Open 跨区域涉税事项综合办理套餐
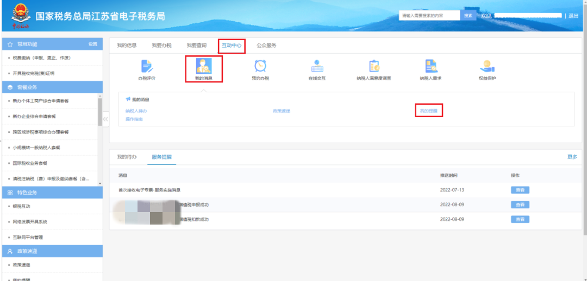The height and width of the screenshot is (281, 587). click(x=40, y=132)
